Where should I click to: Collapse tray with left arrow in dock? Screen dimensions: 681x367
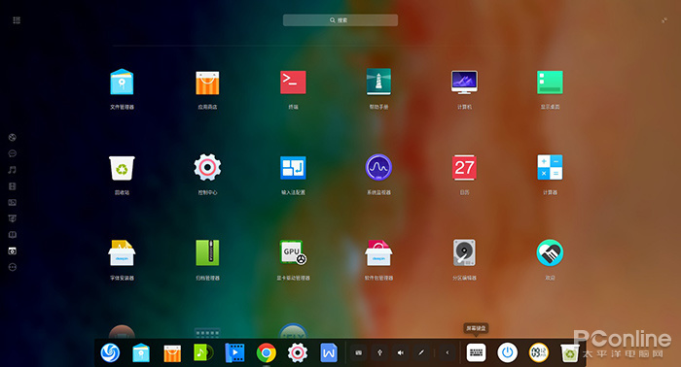pos(448,353)
